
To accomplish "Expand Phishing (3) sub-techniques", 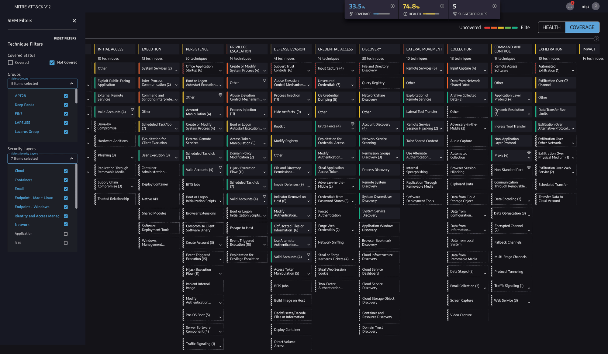I will [x=132, y=158].
